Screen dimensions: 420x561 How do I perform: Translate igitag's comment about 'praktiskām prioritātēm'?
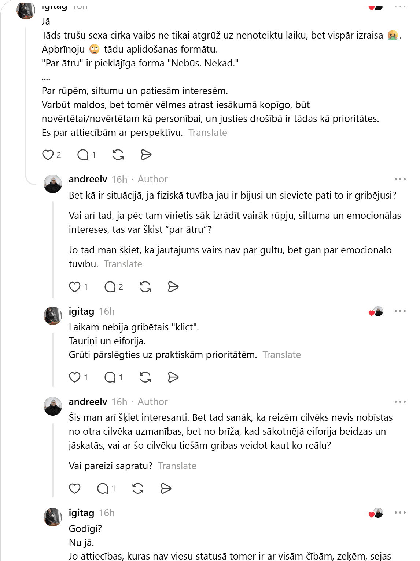click(x=282, y=355)
